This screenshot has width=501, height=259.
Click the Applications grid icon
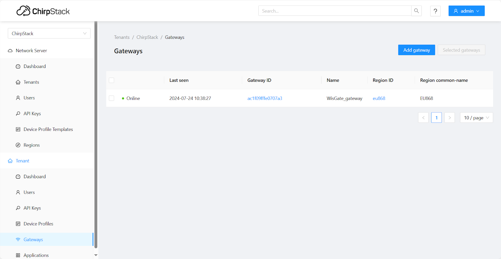pos(18,255)
